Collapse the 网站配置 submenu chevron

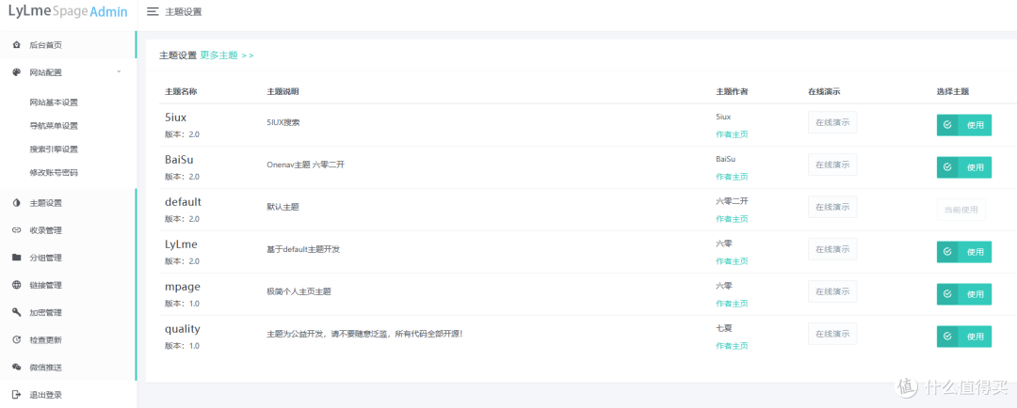click(x=119, y=71)
